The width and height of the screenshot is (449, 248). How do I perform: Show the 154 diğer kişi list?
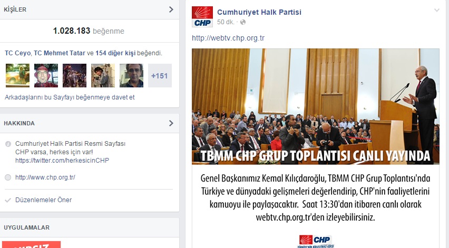click(x=115, y=53)
